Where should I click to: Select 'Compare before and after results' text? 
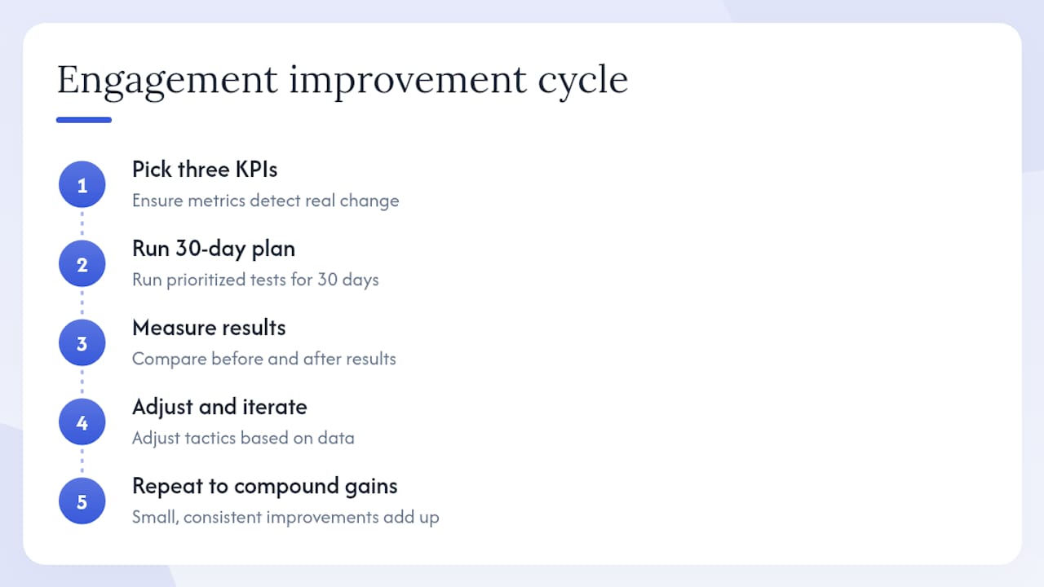click(x=264, y=359)
